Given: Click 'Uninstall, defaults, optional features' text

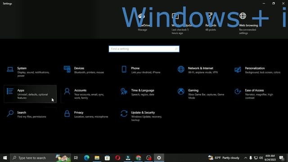Looking at the screenshot, I should coord(32,96).
